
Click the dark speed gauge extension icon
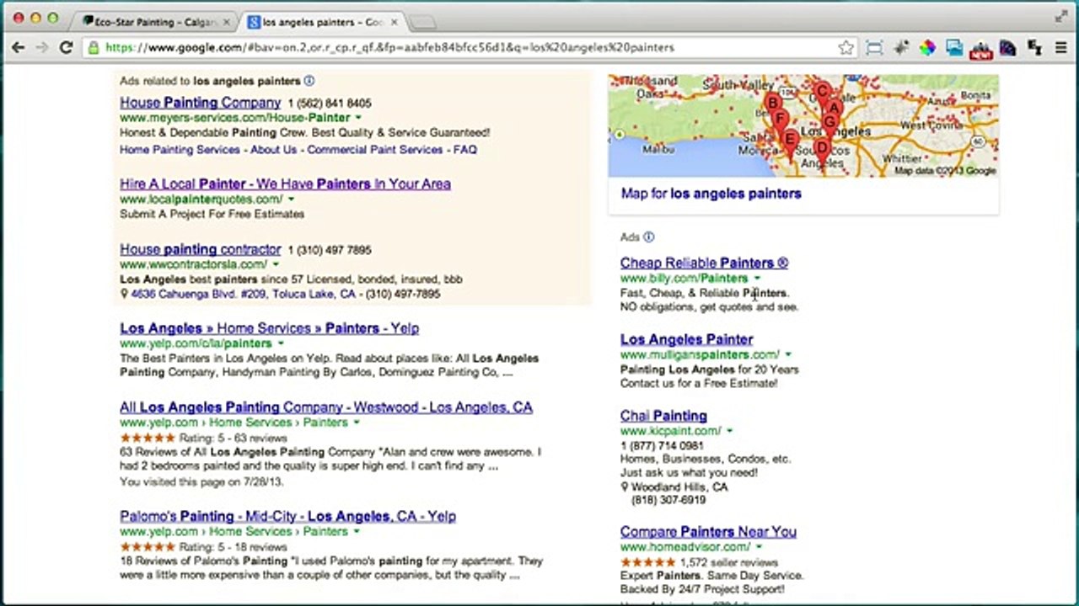(1007, 48)
